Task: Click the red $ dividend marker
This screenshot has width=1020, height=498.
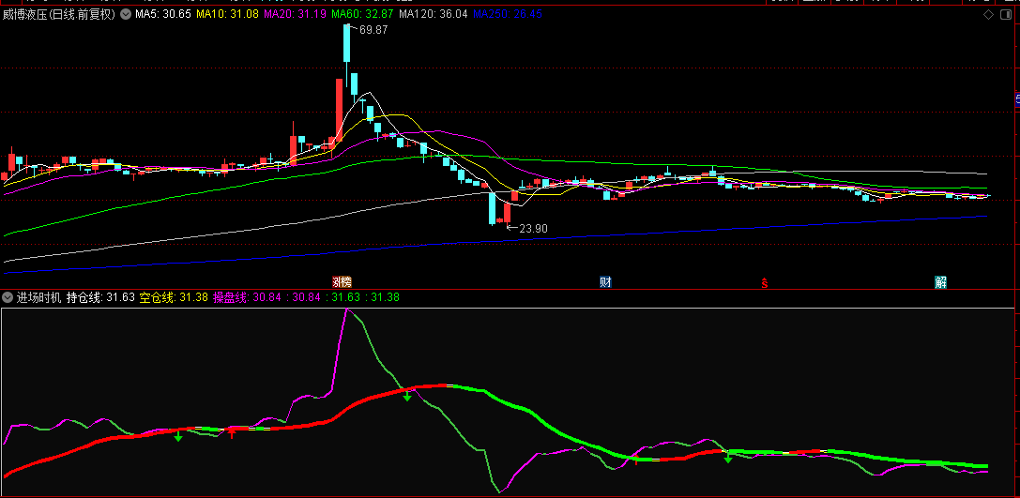Action: (765, 282)
